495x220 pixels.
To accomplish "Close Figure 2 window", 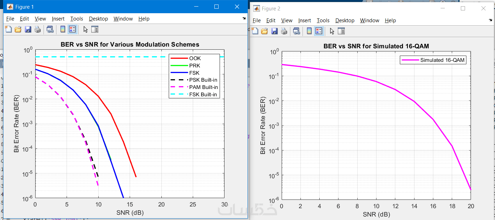I will click(x=483, y=8).
